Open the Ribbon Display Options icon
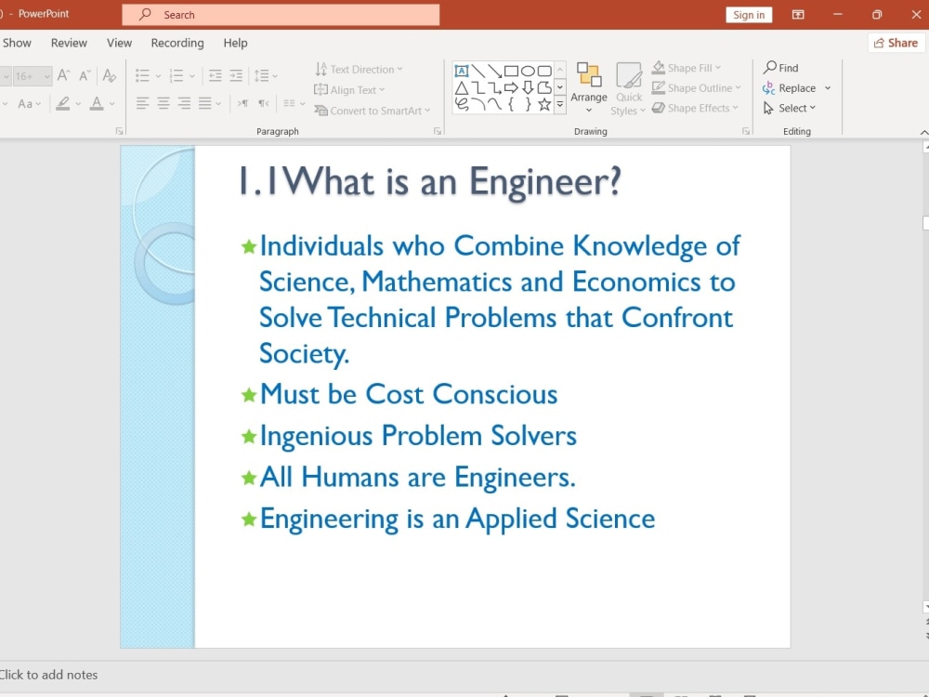929x697 pixels. (798, 15)
